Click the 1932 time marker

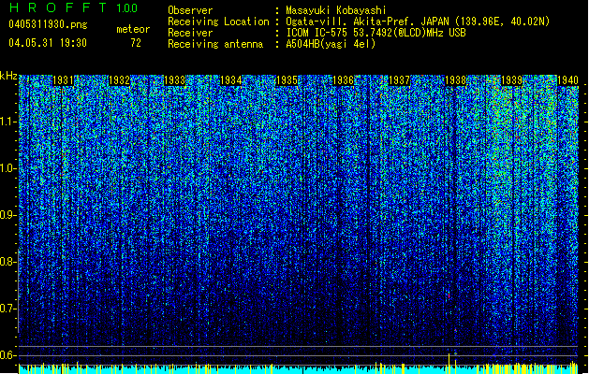[x=119, y=80]
